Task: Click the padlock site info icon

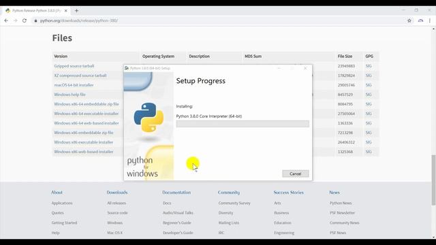Action: 35,20
